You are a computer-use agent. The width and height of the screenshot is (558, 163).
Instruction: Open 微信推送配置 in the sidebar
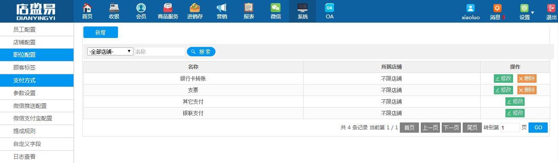(x=37, y=106)
